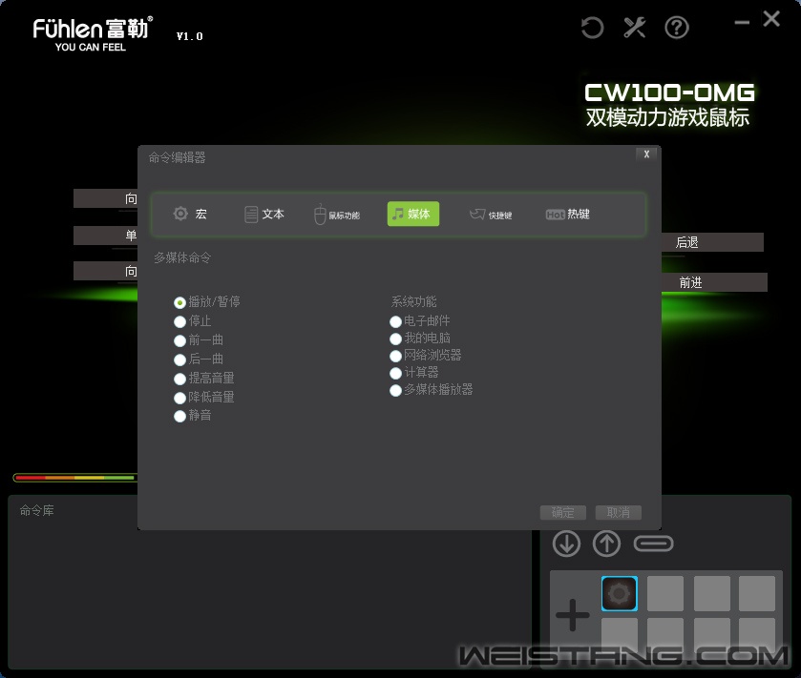Choose the 计算器 calculator option
The height and width of the screenshot is (678, 801).
[x=395, y=373]
